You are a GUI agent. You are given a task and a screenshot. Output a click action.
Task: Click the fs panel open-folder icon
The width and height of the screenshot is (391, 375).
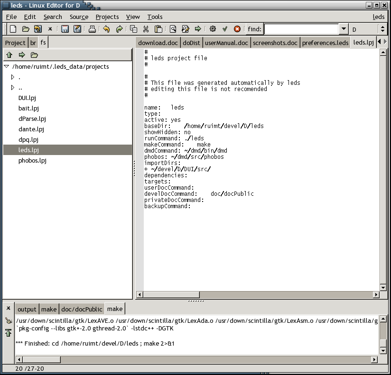[x=34, y=55]
